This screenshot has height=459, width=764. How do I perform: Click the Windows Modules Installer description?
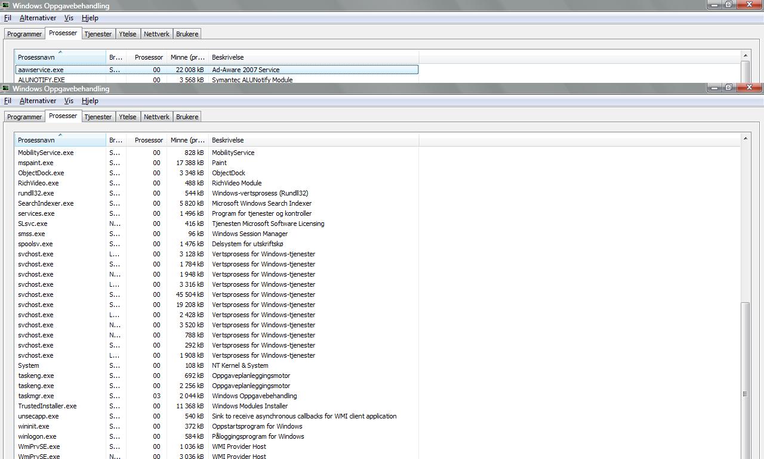pyautogui.click(x=249, y=406)
